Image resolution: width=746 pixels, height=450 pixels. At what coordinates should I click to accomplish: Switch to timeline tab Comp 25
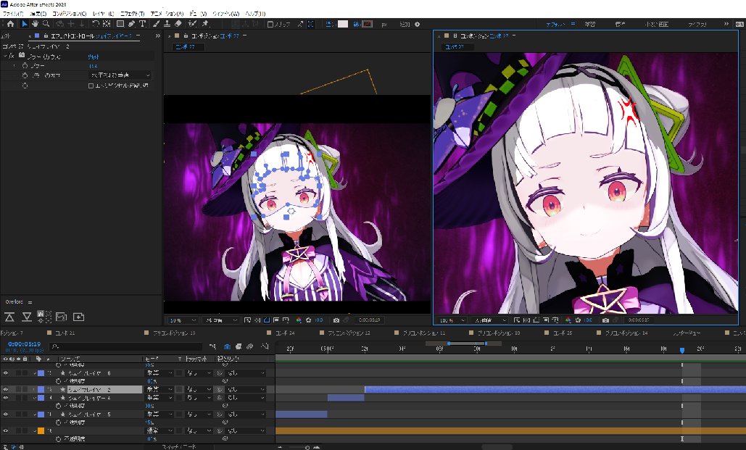click(563, 333)
